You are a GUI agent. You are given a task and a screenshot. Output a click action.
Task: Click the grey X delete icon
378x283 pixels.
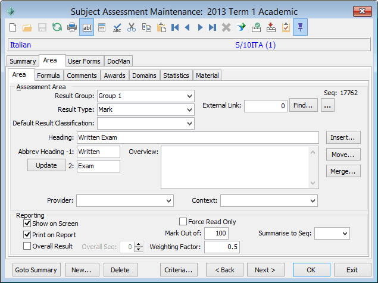tap(226, 27)
